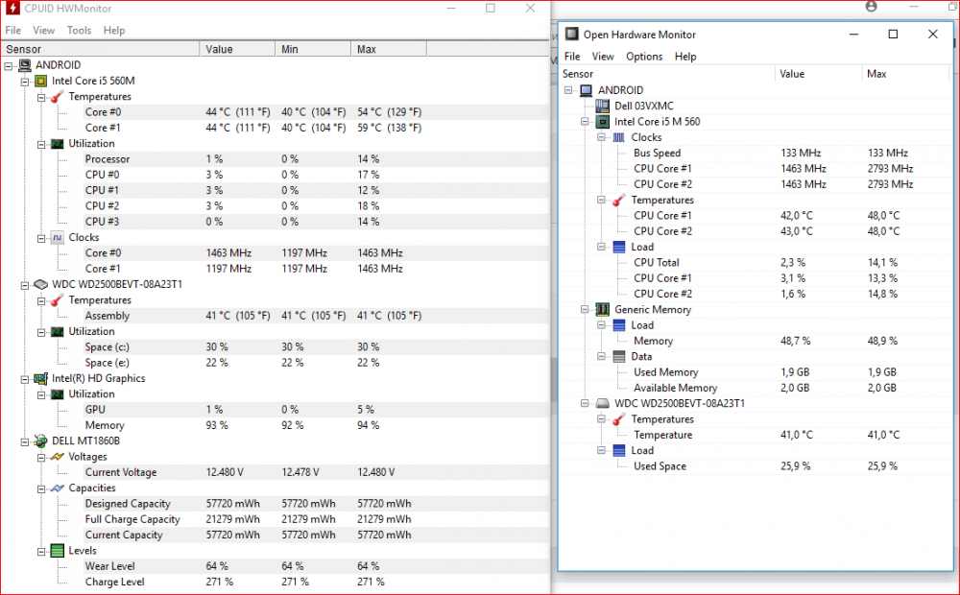Open the View menu in Open Hardware Monitor
Image resolution: width=960 pixels, height=595 pixels.
[x=603, y=57]
